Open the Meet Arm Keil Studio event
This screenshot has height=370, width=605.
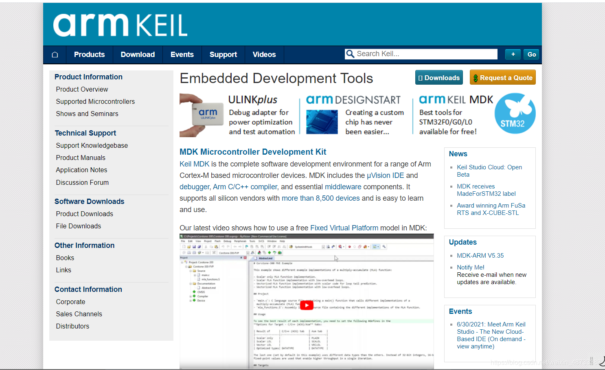click(491, 335)
